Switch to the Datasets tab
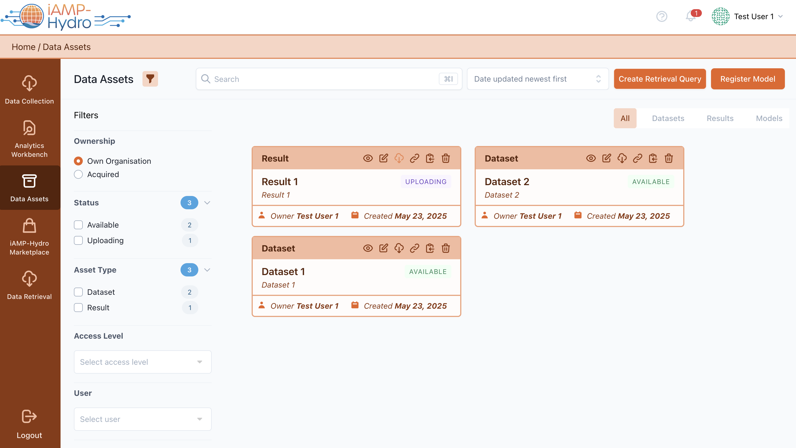 tap(668, 118)
